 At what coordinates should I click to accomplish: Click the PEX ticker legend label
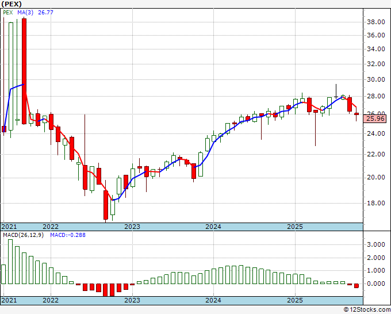point(7,13)
